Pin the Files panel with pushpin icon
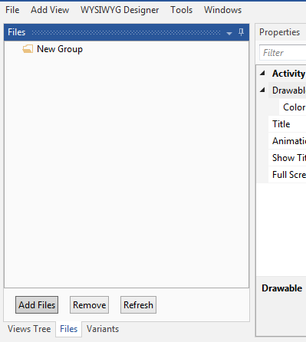 tap(241, 32)
